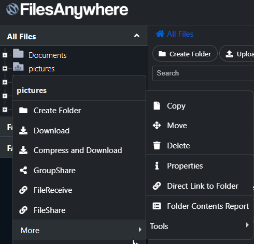
Task: Click download icon beside Compress and Download
Action: (x=23, y=150)
